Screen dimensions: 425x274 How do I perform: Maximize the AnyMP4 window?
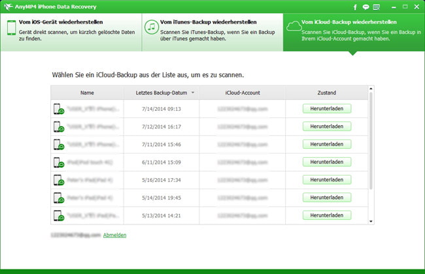[x=405, y=7]
